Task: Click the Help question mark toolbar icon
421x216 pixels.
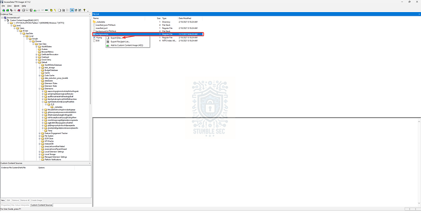Action: (x=84, y=10)
